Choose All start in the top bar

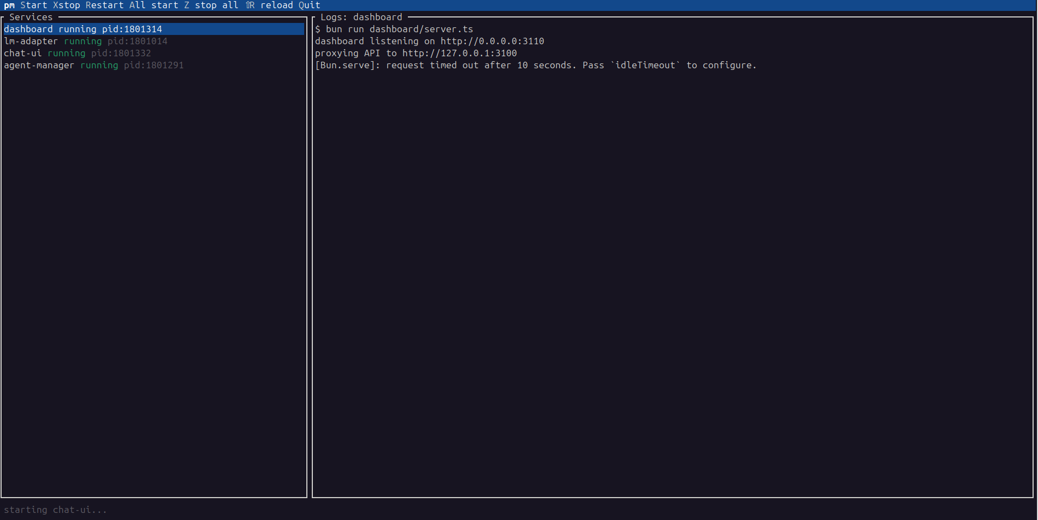(x=154, y=5)
